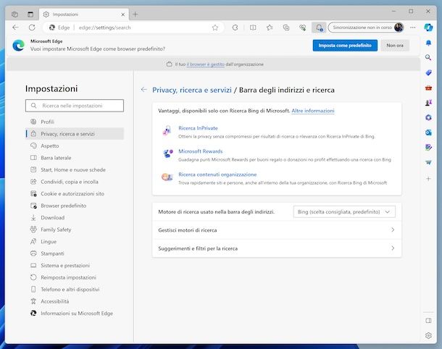Open sidebar Drop paper plane icon
This screenshot has width=442, height=349.
428,162
